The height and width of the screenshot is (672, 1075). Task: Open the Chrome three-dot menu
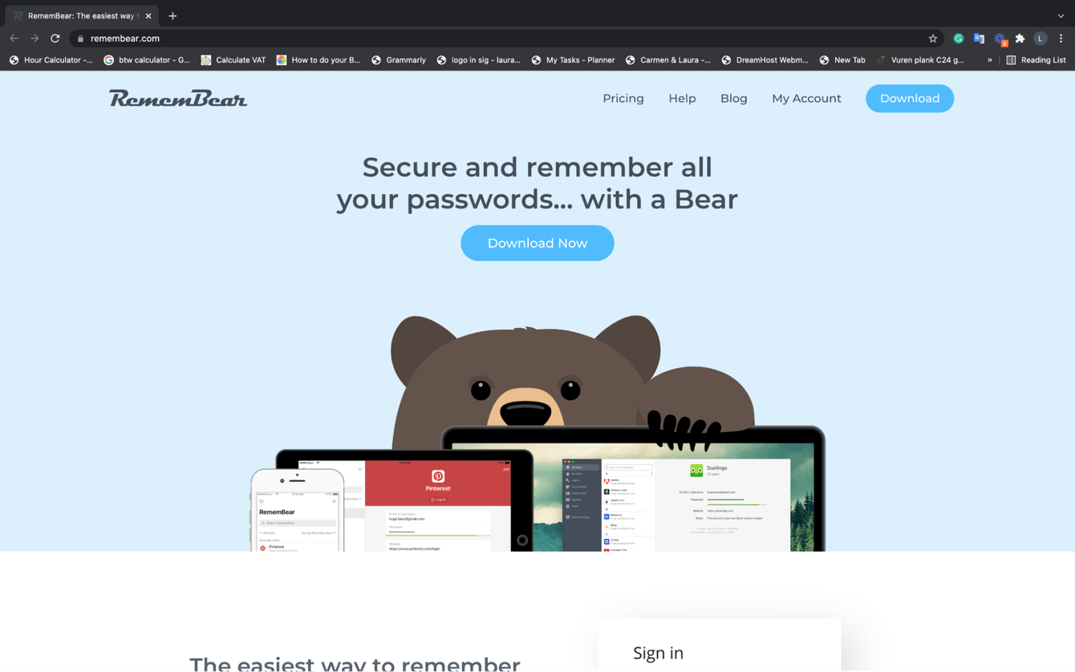pyautogui.click(x=1061, y=38)
